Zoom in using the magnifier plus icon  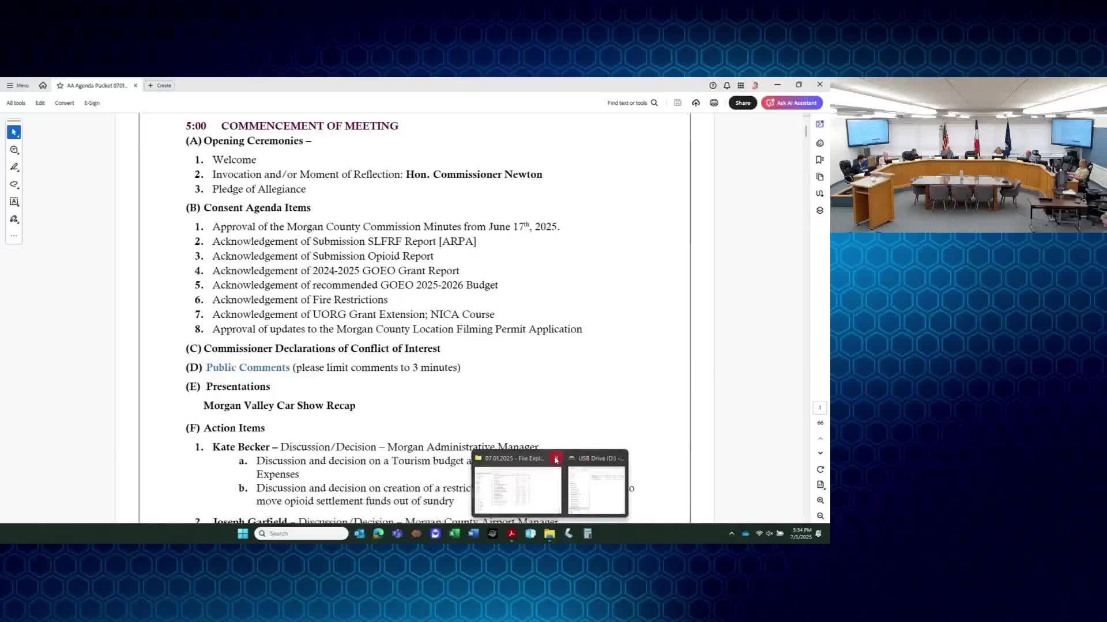820,500
